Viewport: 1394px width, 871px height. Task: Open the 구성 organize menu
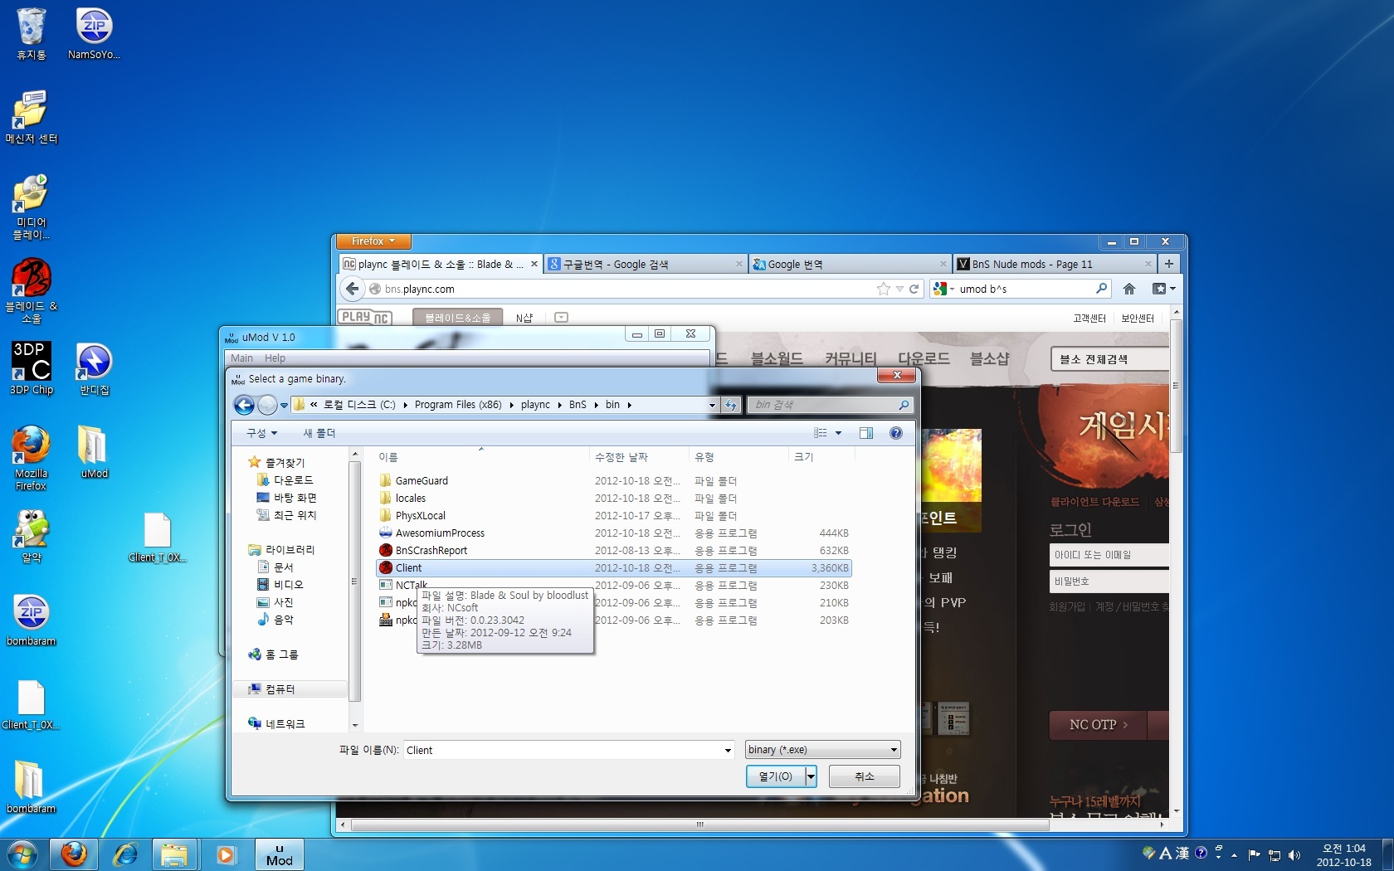click(261, 433)
